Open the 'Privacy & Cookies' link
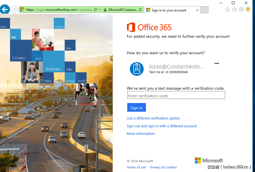The width and height of the screenshot is (255, 172). [164, 167]
